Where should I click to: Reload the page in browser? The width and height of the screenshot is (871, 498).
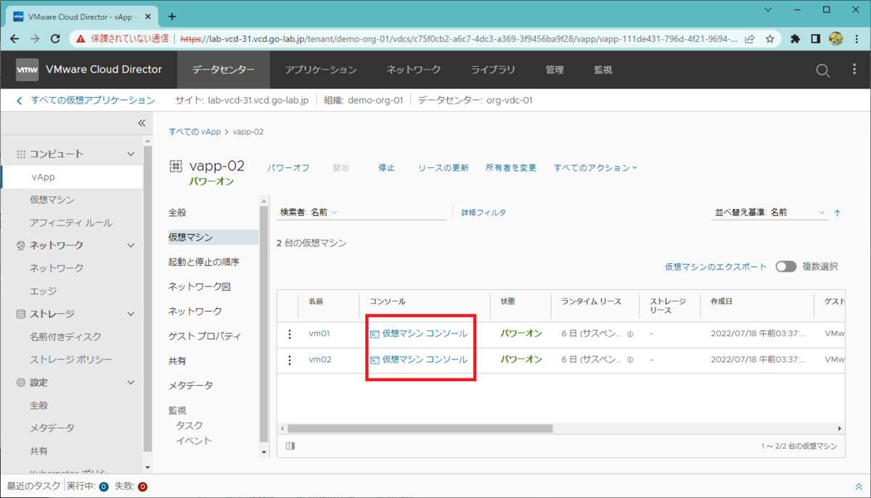[x=55, y=38]
